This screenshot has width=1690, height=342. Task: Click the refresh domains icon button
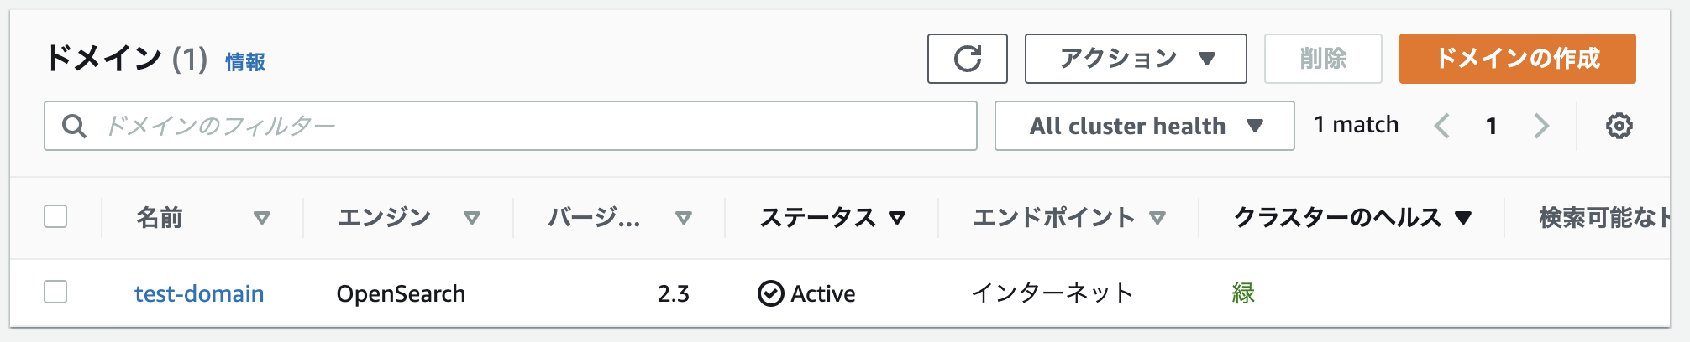coord(967,59)
